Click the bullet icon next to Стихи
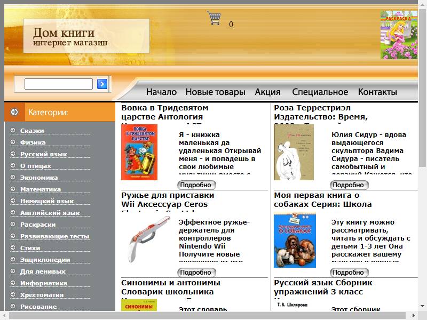Screen dimensions: 427x320 coord(13,247)
